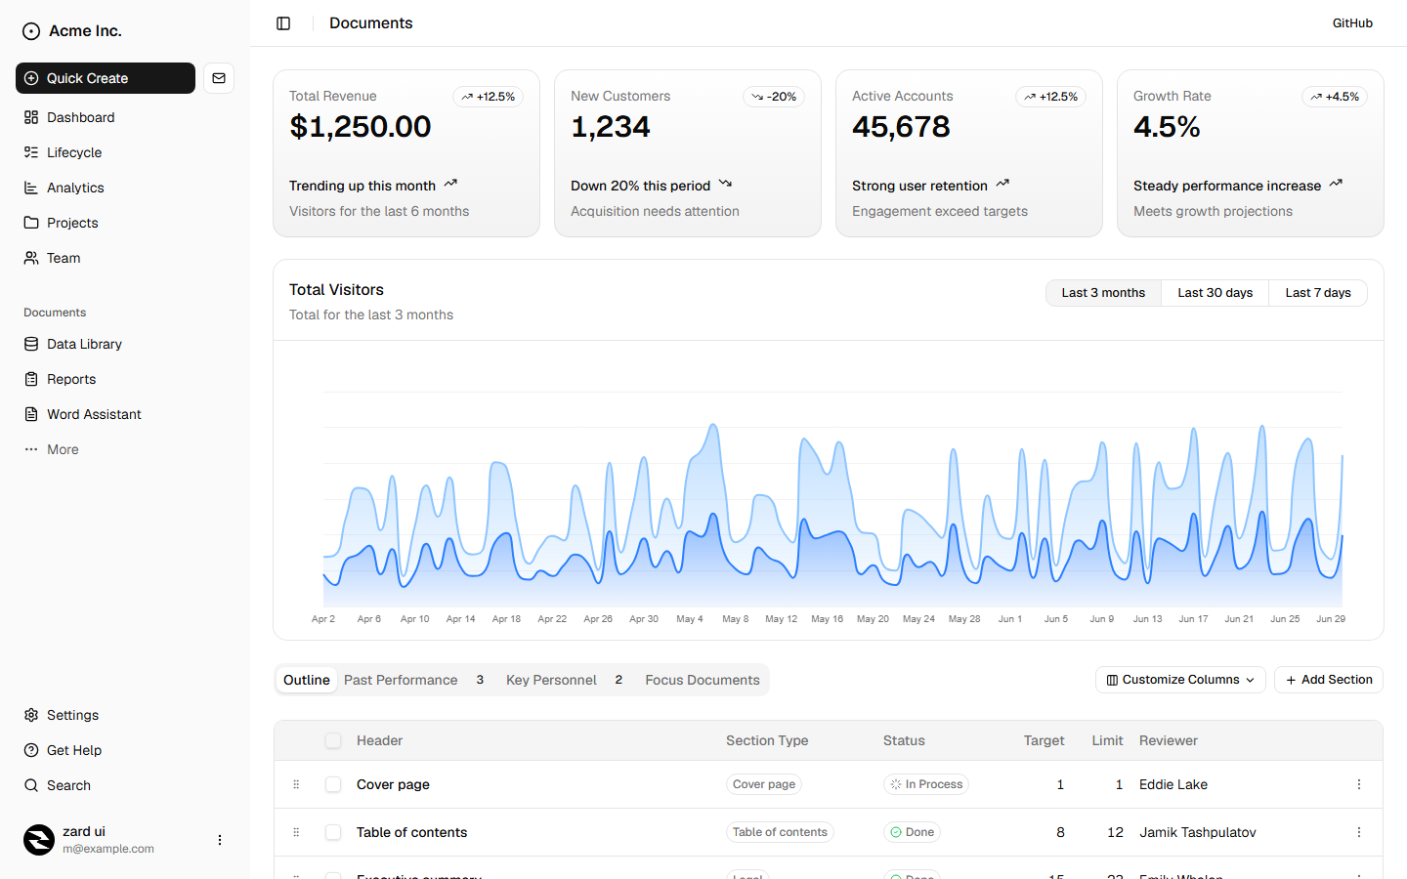Open Dashboard from the sidebar

125,117
